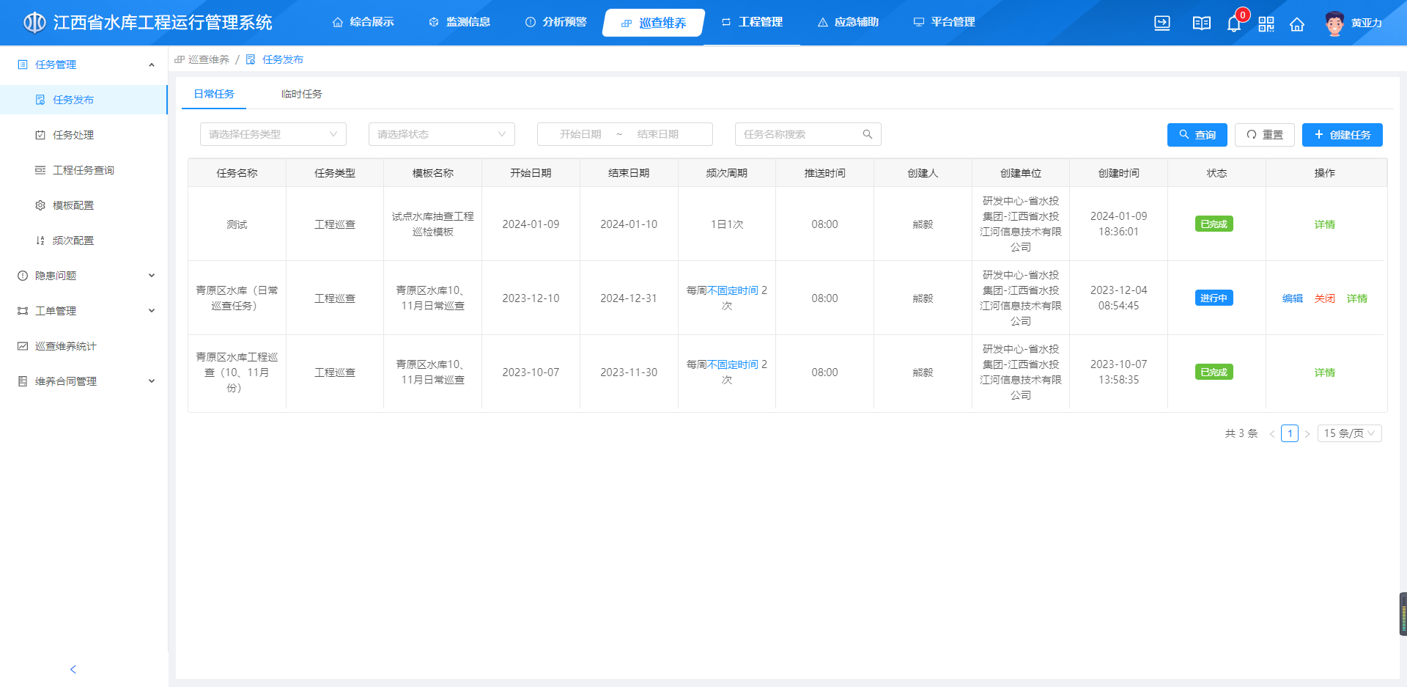
Task: Open the exit/logout arrow icon in header
Action: (x=1162, y=23)
